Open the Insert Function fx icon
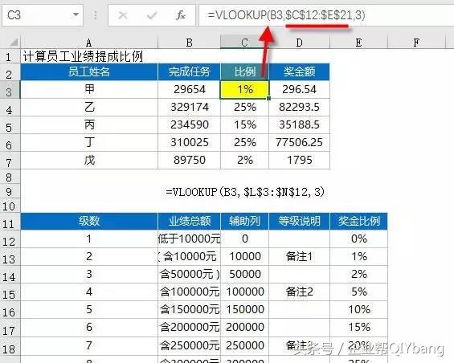Screen dimensions: 454x363 click(181, 15)
